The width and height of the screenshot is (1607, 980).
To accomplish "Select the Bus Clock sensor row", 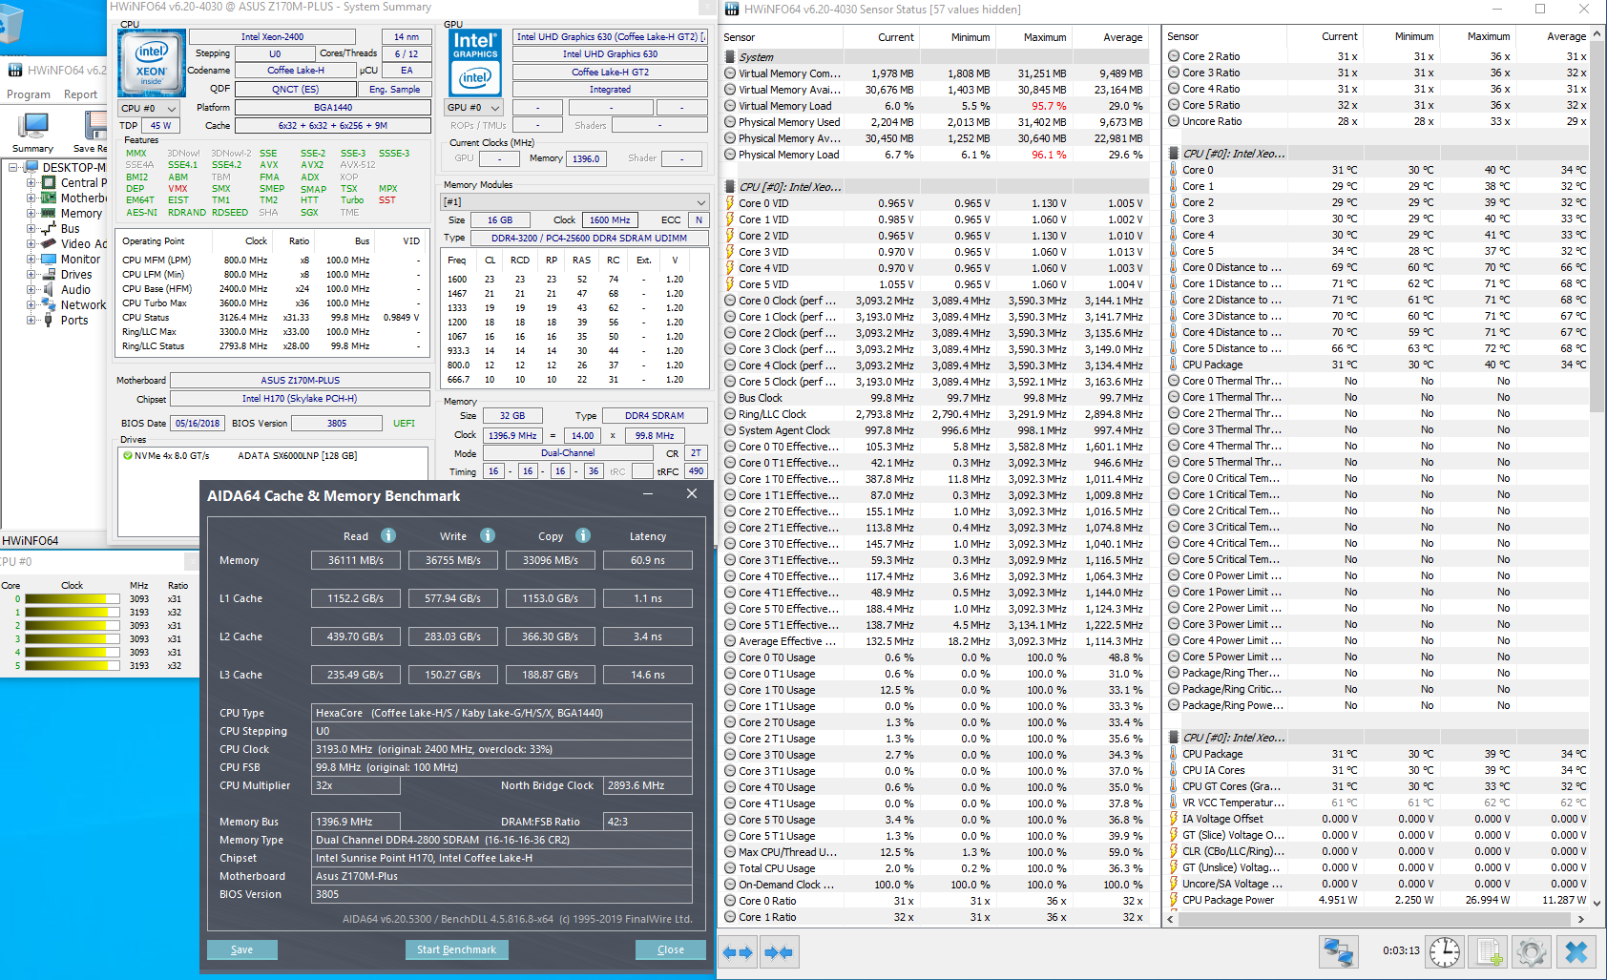I will (933, 398).
